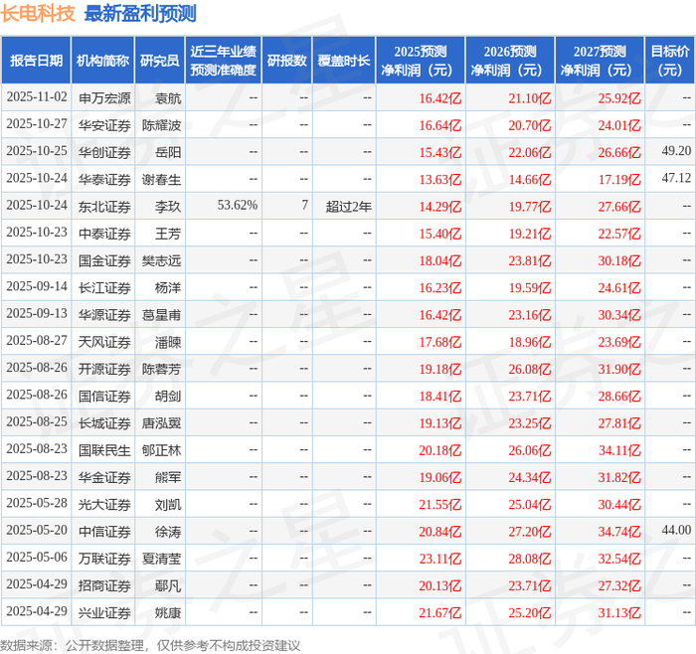Click the 53.62% accuracy value
Viewport: 696px width, 654px height.
click(x=238, y=205)
